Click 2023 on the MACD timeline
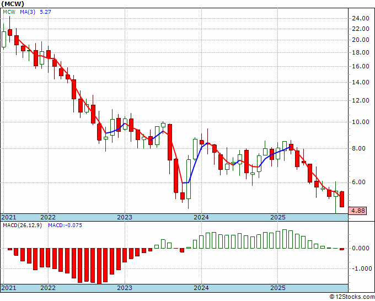 [125, 288]
